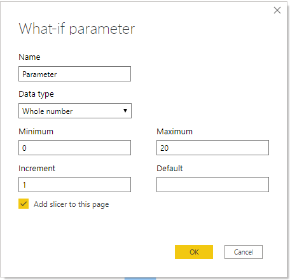This screenshot has height=280, width=290.
Task: Click the blue strip beneath the dialog
Action: pos(140,279)
